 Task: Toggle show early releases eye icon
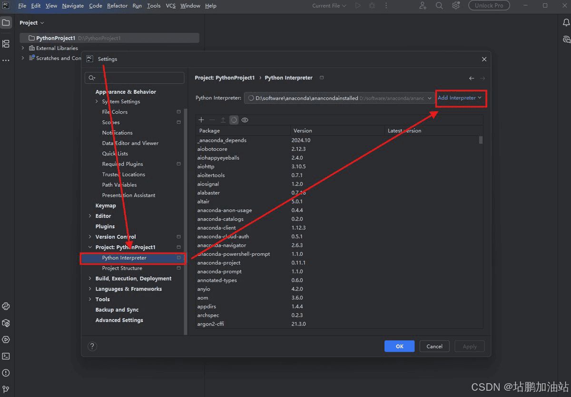(245, 120)
